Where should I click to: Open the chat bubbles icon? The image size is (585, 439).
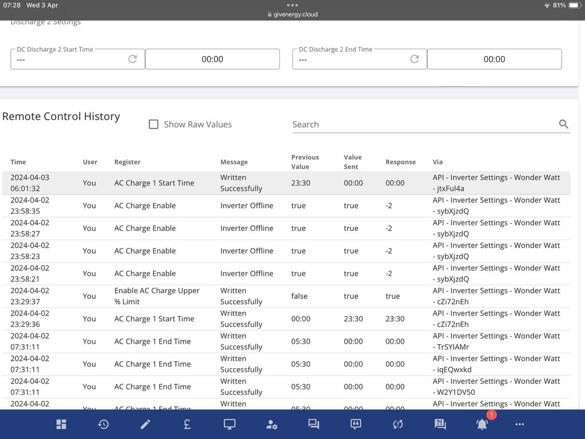click(x=314, y=424)
